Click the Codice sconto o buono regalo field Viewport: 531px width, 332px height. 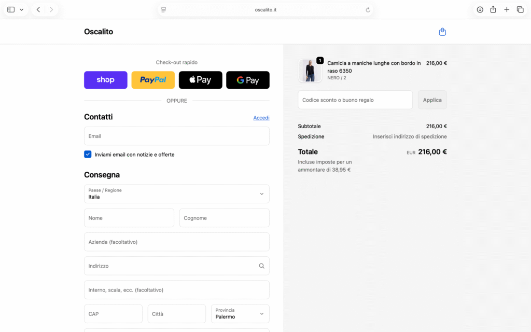tap(355, 100)
